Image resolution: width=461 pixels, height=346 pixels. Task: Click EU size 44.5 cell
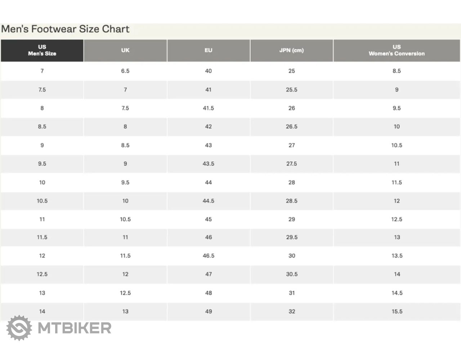(209, 201)
